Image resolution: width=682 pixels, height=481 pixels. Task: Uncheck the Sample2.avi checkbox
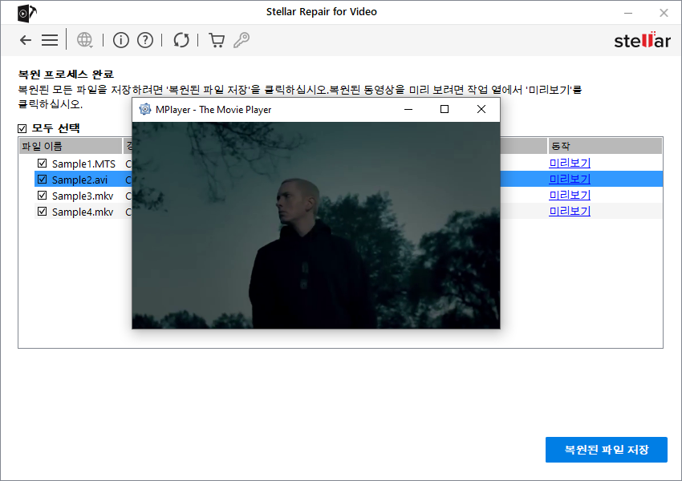43,180
